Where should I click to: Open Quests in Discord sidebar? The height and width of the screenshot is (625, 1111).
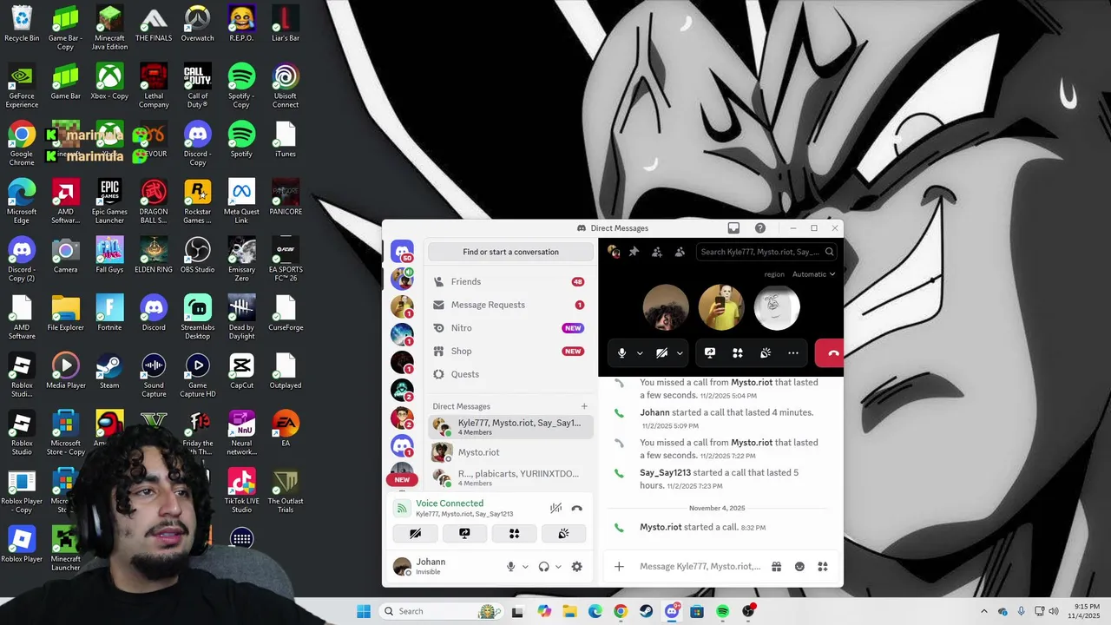point(510,374)
